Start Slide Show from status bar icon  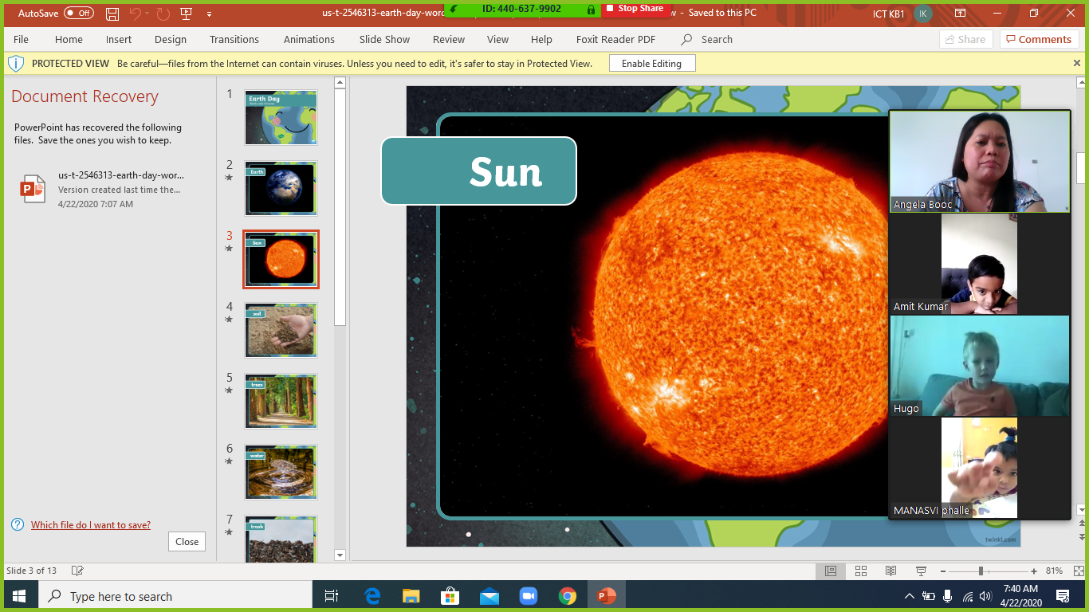click(921, 571)
